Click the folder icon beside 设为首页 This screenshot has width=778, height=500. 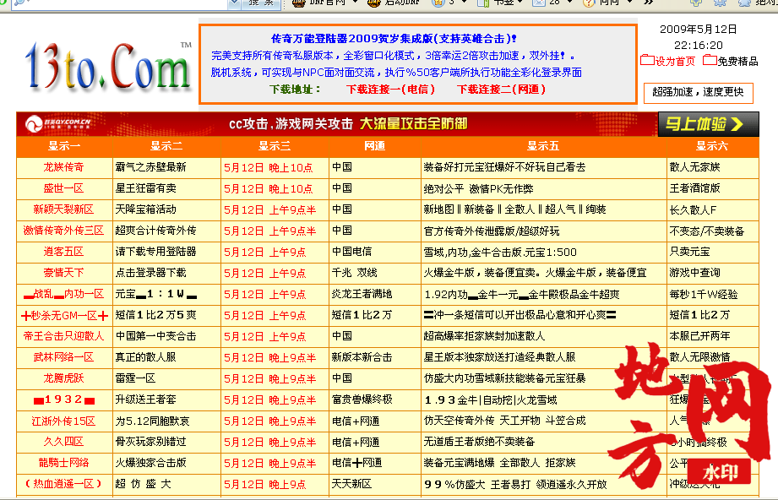[x=647, y=61]
